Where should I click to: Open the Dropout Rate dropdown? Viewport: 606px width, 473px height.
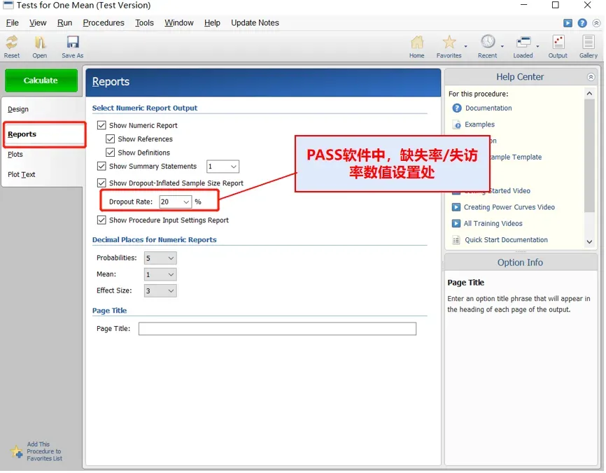click(187, 202)
